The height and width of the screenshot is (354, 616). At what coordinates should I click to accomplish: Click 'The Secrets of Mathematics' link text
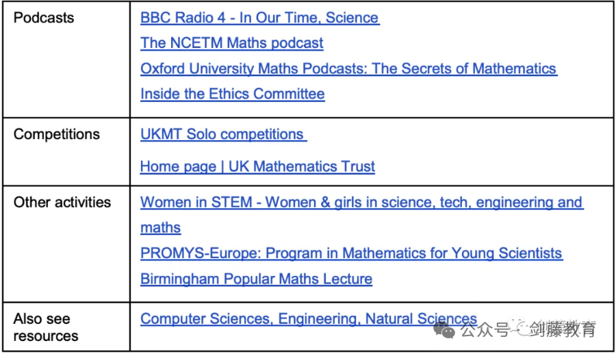coord(464,68)
